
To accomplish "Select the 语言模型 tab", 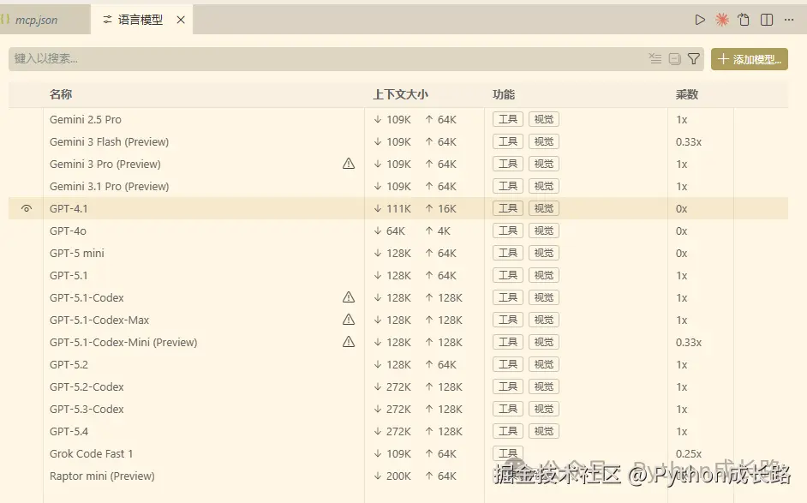I will pyautogui.click(x=140, y=20).
